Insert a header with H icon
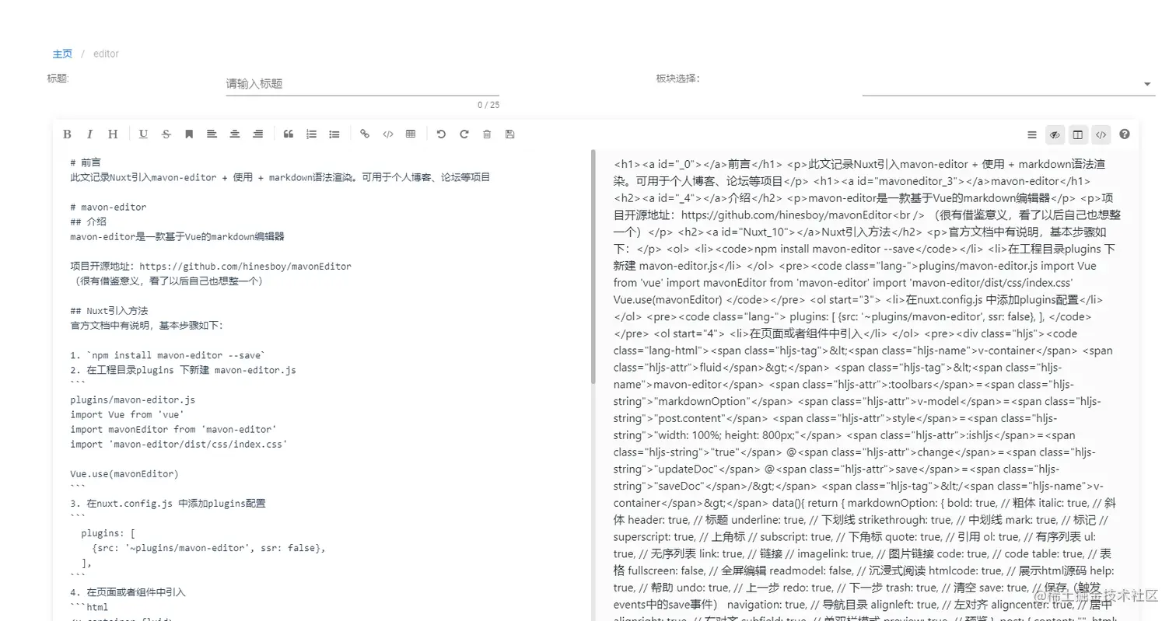Viewport: 1176px width, 621px height. [x=113, y=134]
